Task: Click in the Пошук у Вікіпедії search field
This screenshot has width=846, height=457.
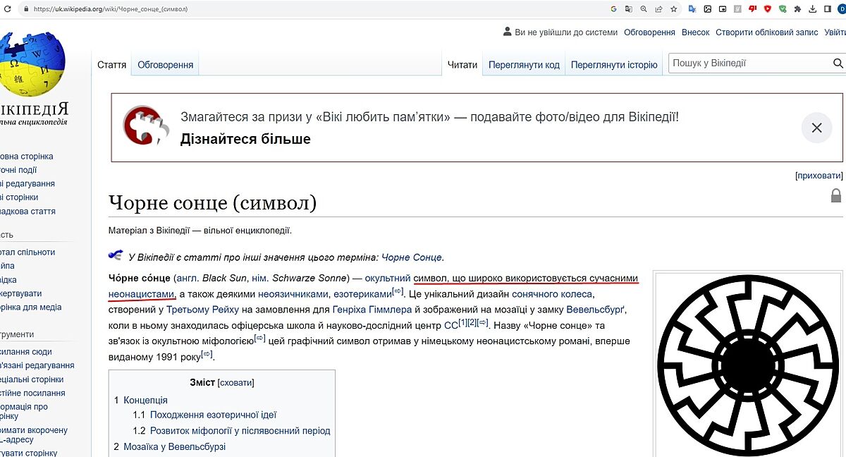Action: pyautogui.click(x=747, y=63)
